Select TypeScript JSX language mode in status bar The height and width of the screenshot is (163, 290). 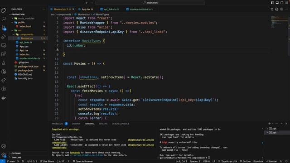point(229,161)
